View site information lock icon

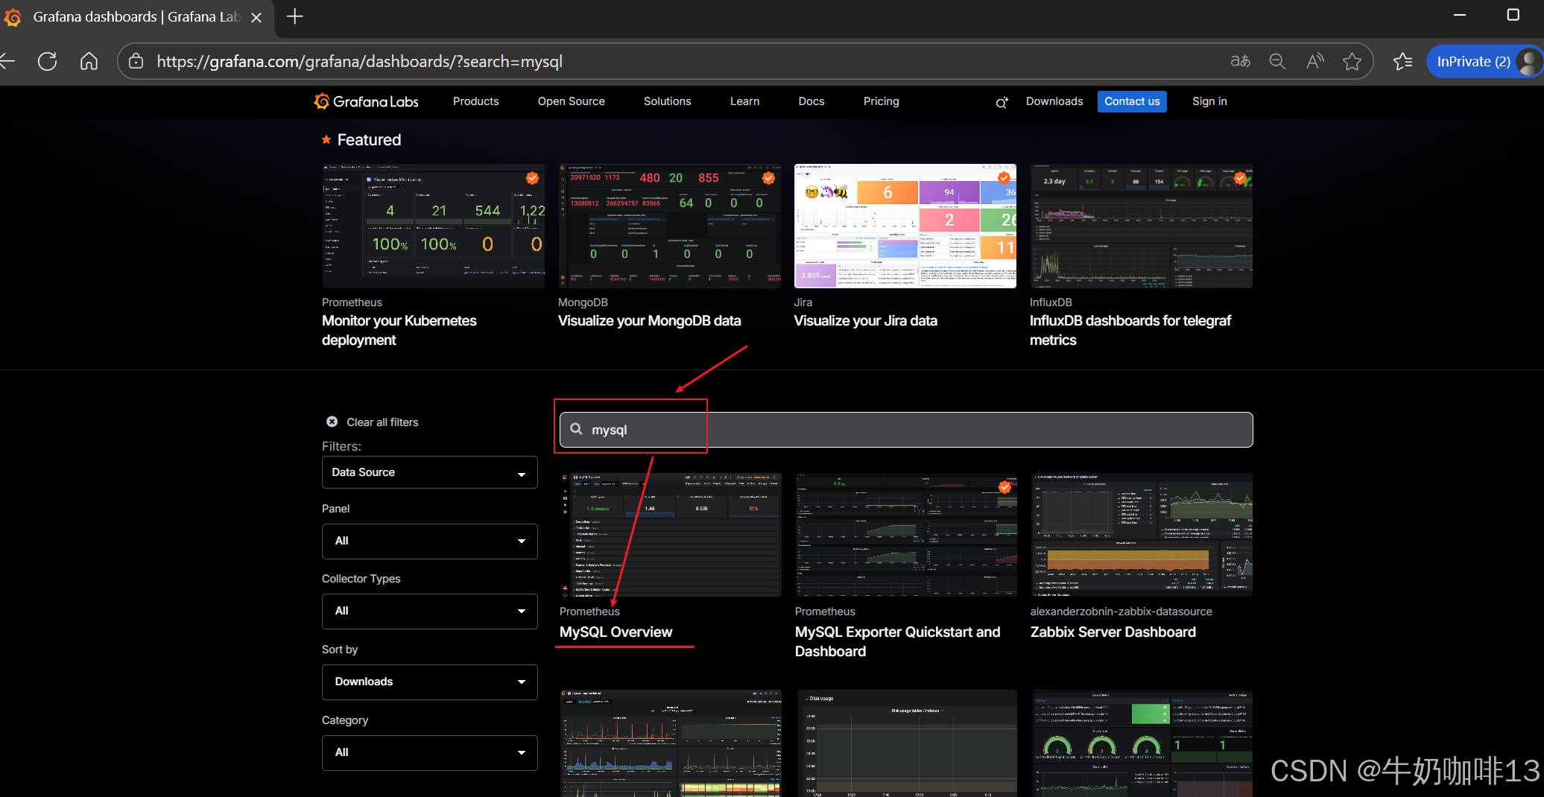(136, 61)
